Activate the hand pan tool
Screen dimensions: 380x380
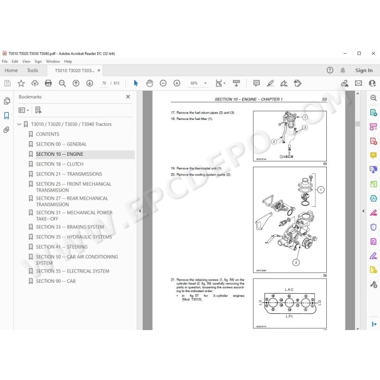(x=149, y=84)
